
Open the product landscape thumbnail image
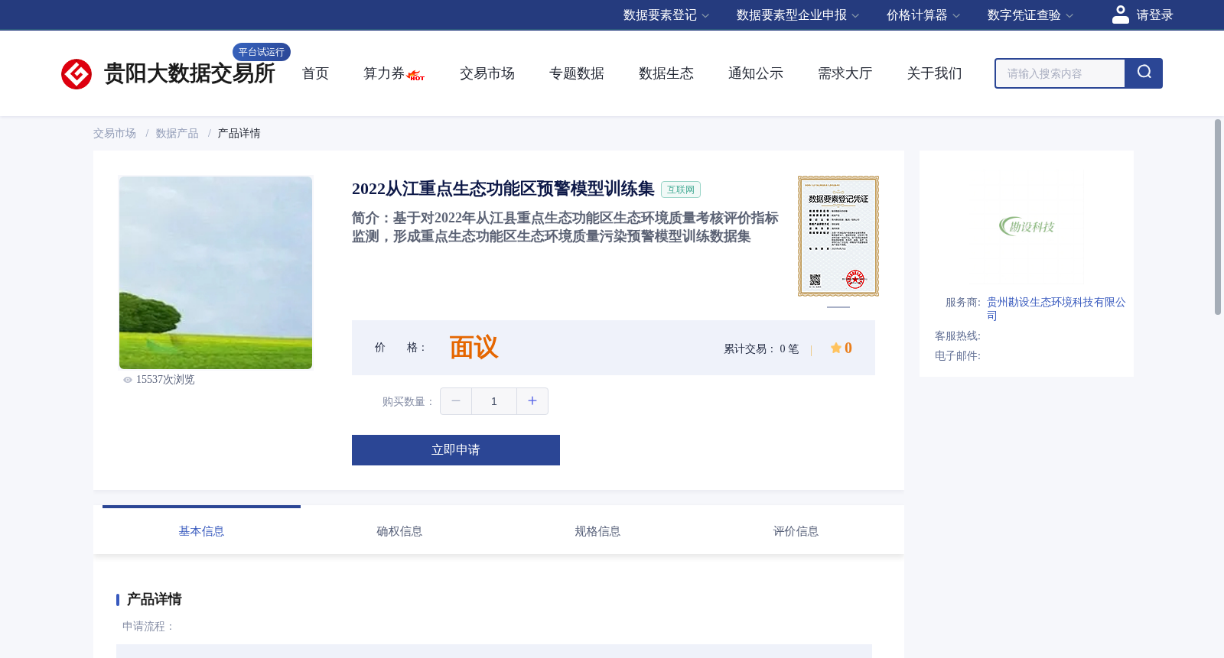point(216,273)
